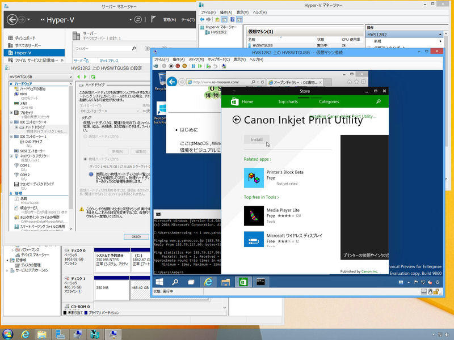Switch to Store app on guest taskbar
454x340 pixels.
(x=243, y=282)
